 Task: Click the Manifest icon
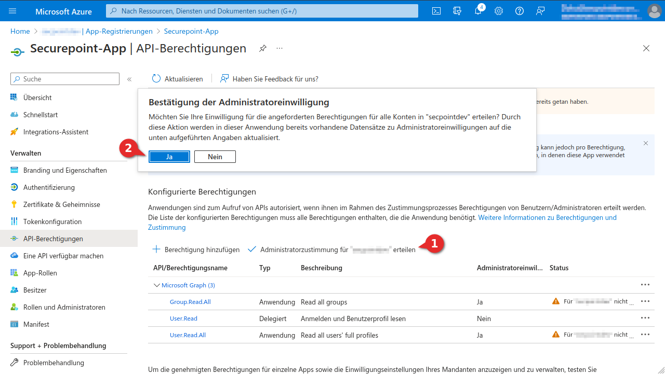pos(14,324)
